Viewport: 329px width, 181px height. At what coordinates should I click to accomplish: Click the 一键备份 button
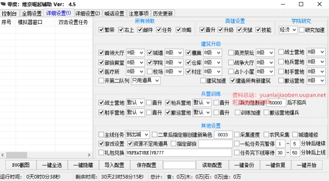[244, 165]
